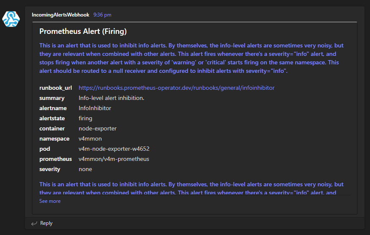Click the IncomingAlertsWebhook sender name
The image size is (370, 235).
(61, 15)
